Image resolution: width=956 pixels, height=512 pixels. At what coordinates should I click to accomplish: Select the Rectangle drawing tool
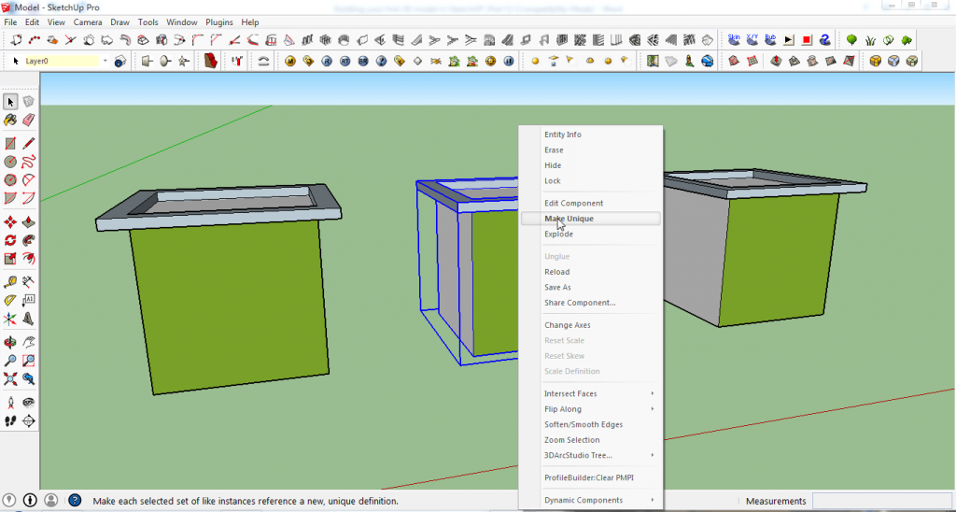coord(10,143)
